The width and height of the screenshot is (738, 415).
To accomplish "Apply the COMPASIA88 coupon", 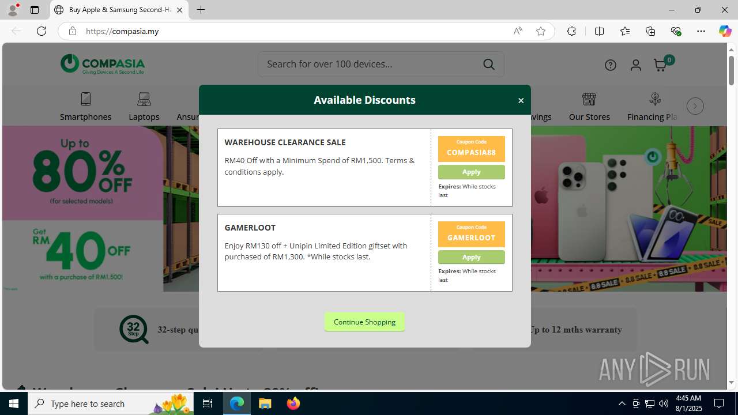I will click(x=471, y=172).
